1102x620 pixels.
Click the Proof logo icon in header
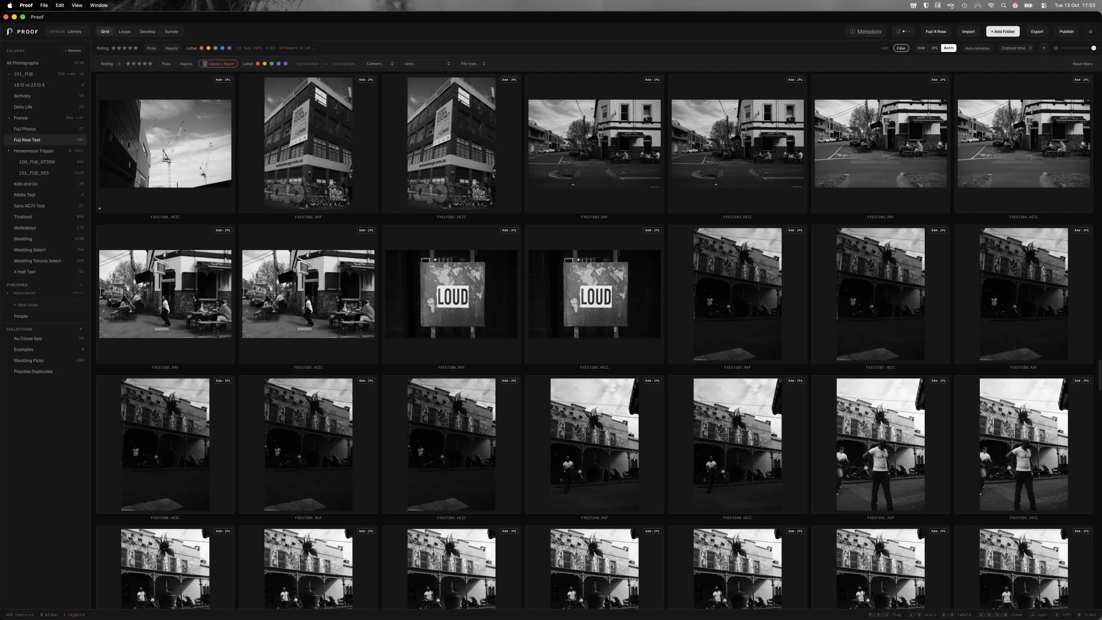(x=10, y=32)
